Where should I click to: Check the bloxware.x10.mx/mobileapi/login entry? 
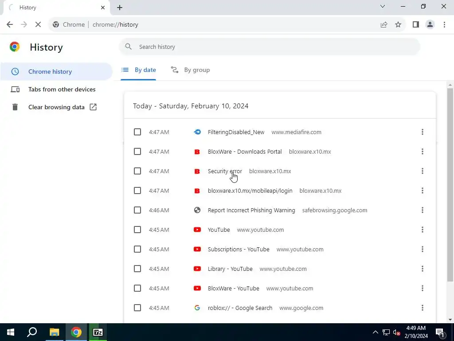click(x=137, y=190)
